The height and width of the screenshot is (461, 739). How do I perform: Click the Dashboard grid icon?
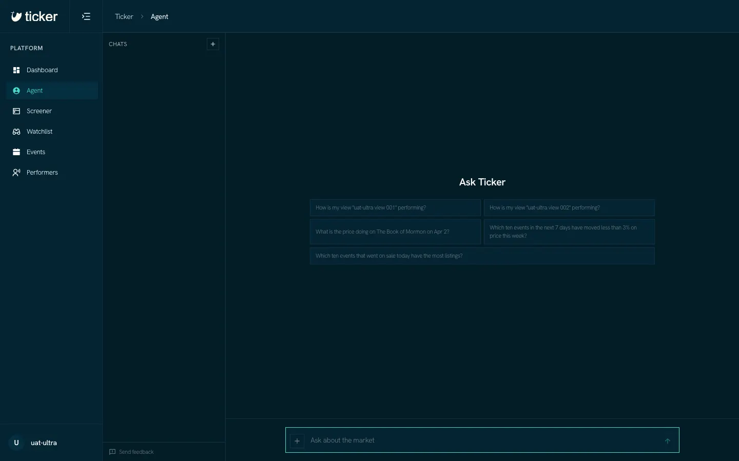tap(16, 70)
